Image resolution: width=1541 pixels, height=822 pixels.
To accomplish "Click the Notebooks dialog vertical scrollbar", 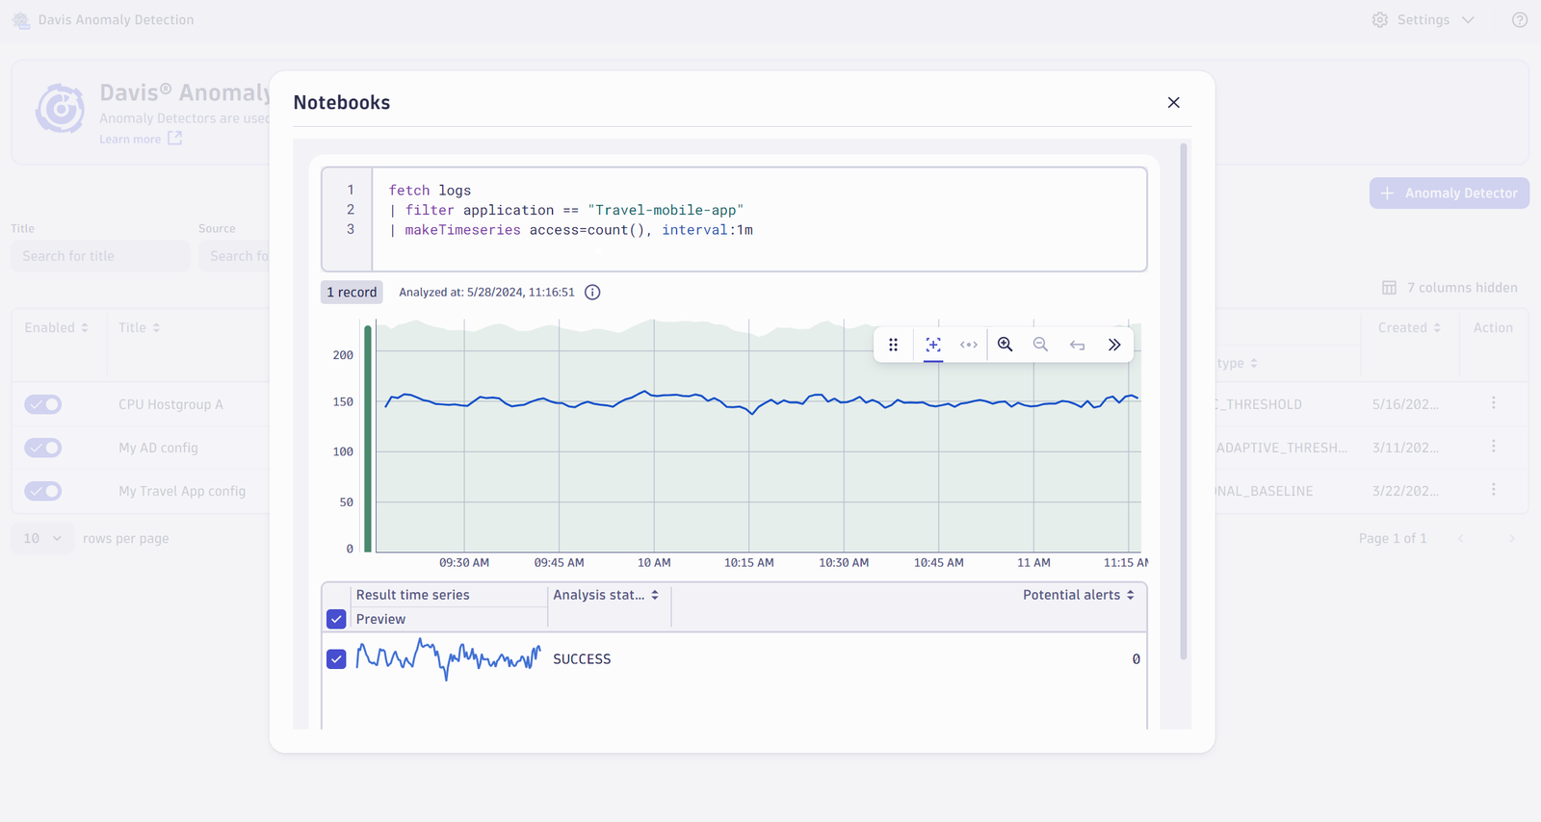I will pyautogui.click(x=1184, y=401).
